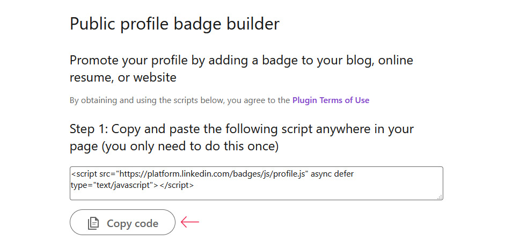
Task: Click the "resume, or website" subtitle line
Action: pos(123,78)
